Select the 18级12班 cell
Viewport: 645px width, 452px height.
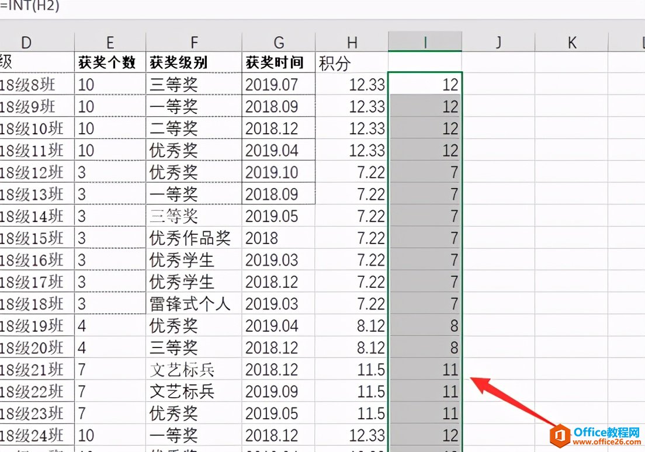[x=37, y=172]
